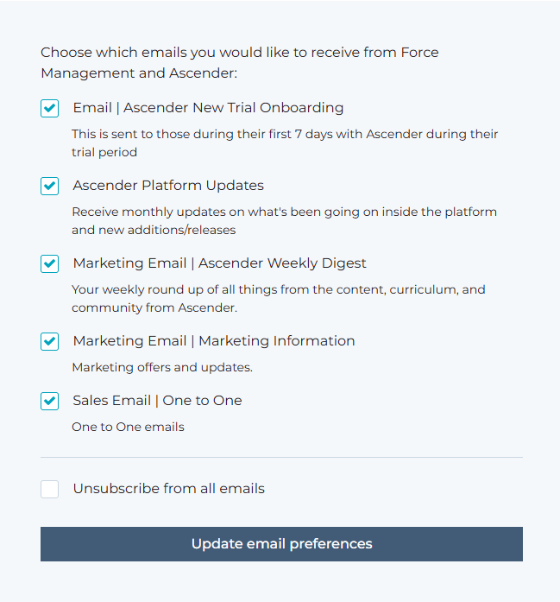Click the 'Marketing Email | Marketing Information' label
This screenshot has height=602, width=560.
pyautogui.click(x=213, y=341)
